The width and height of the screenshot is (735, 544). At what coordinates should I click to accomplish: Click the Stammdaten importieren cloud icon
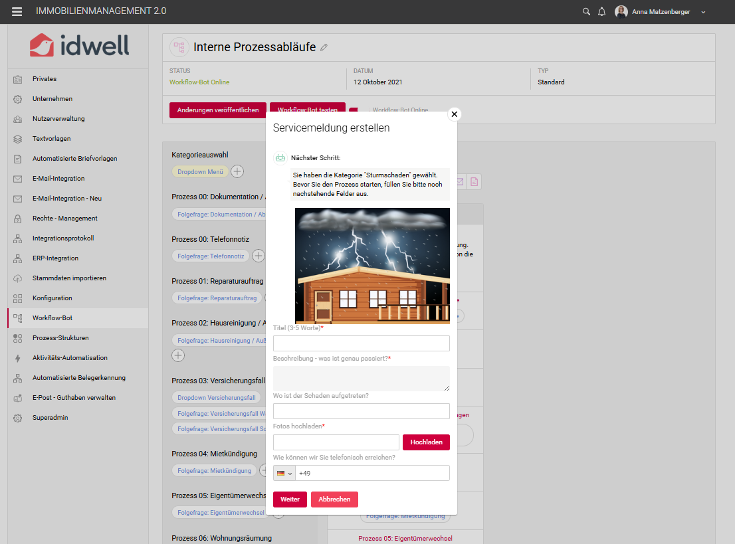coord(18,278)
